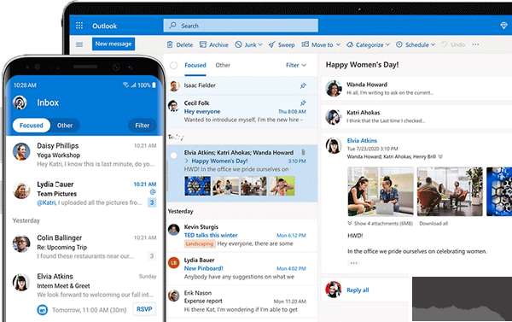
Task: Click in the Search box
Action: tap(241, 26)
